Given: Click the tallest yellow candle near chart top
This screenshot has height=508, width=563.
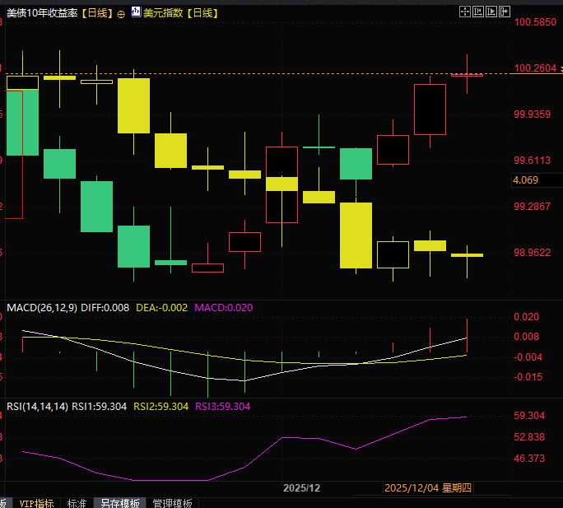Looking at the screenshot, I should pyautogui.click(x=133, y=105).
